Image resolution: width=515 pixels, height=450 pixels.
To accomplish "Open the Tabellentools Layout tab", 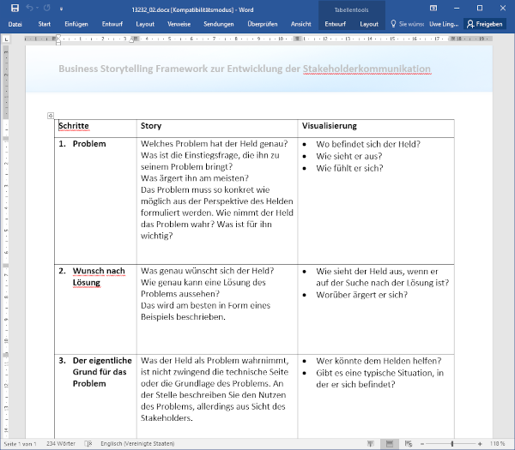I will click(368, 24).
